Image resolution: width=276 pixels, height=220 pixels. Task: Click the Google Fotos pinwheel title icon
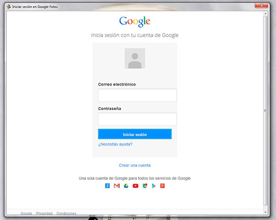(9, 7)
